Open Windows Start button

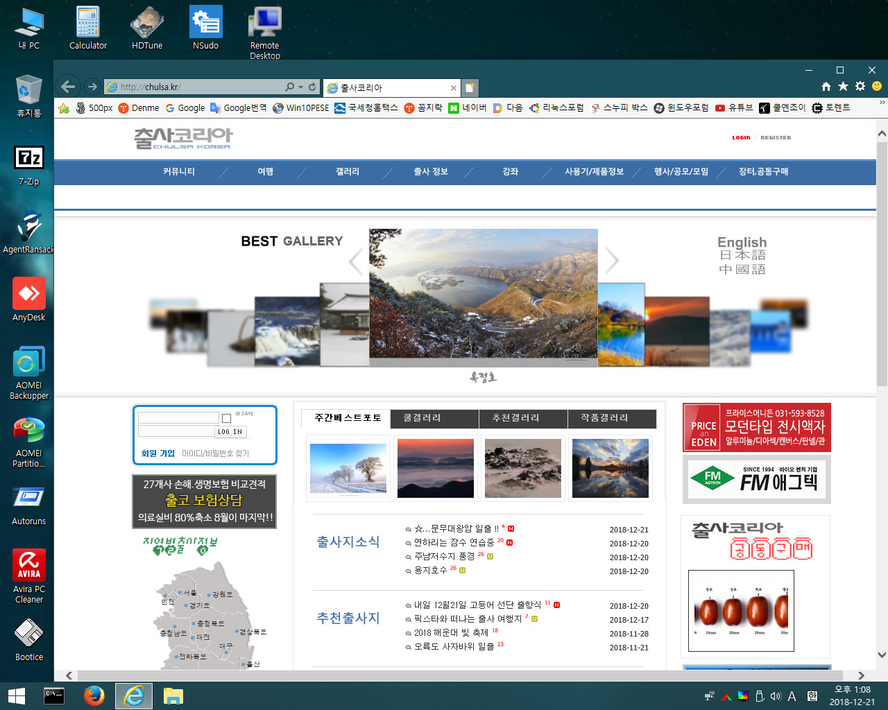[x=16, y=695]
